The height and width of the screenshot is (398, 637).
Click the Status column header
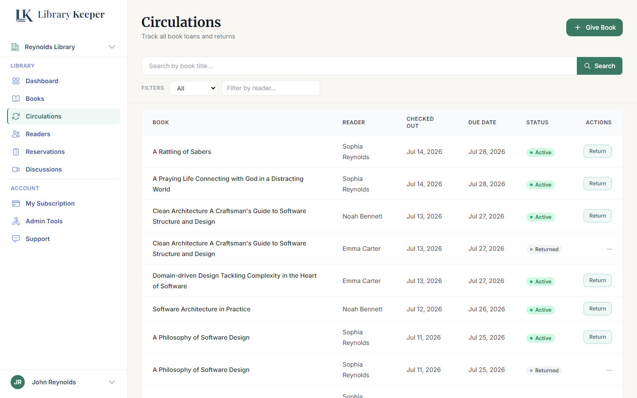point(537,122)
